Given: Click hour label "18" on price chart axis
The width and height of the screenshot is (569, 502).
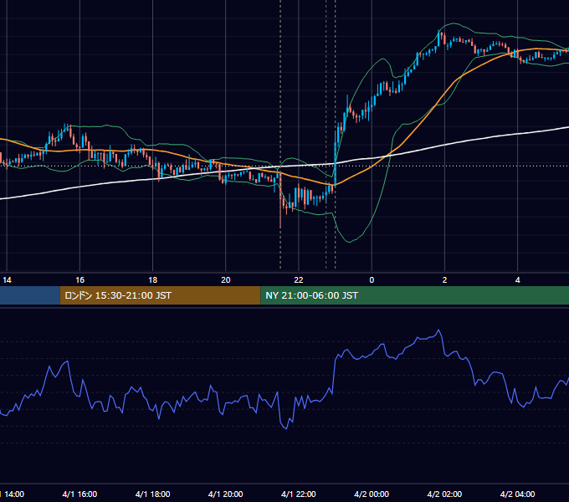Looking at the screenshot, I should pyautogui.click(x=153, y=280).
